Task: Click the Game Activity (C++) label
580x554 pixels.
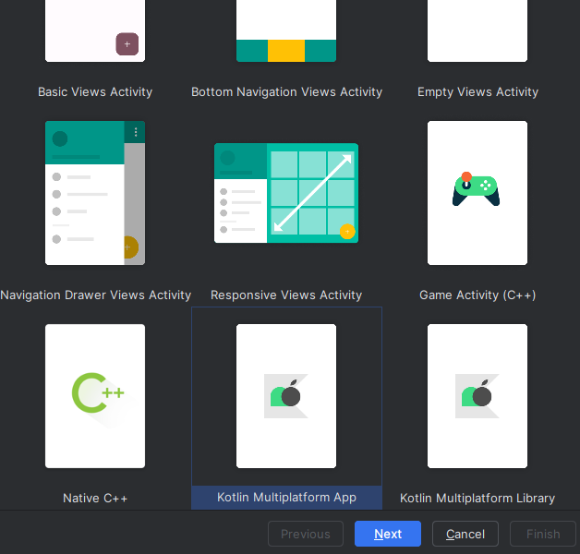Action: pos(477,295)
